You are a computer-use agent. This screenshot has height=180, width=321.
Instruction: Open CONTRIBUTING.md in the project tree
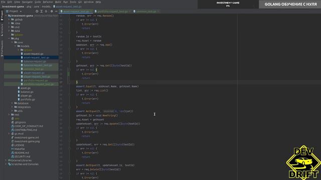pyautogui.click(x=26, y=130)
